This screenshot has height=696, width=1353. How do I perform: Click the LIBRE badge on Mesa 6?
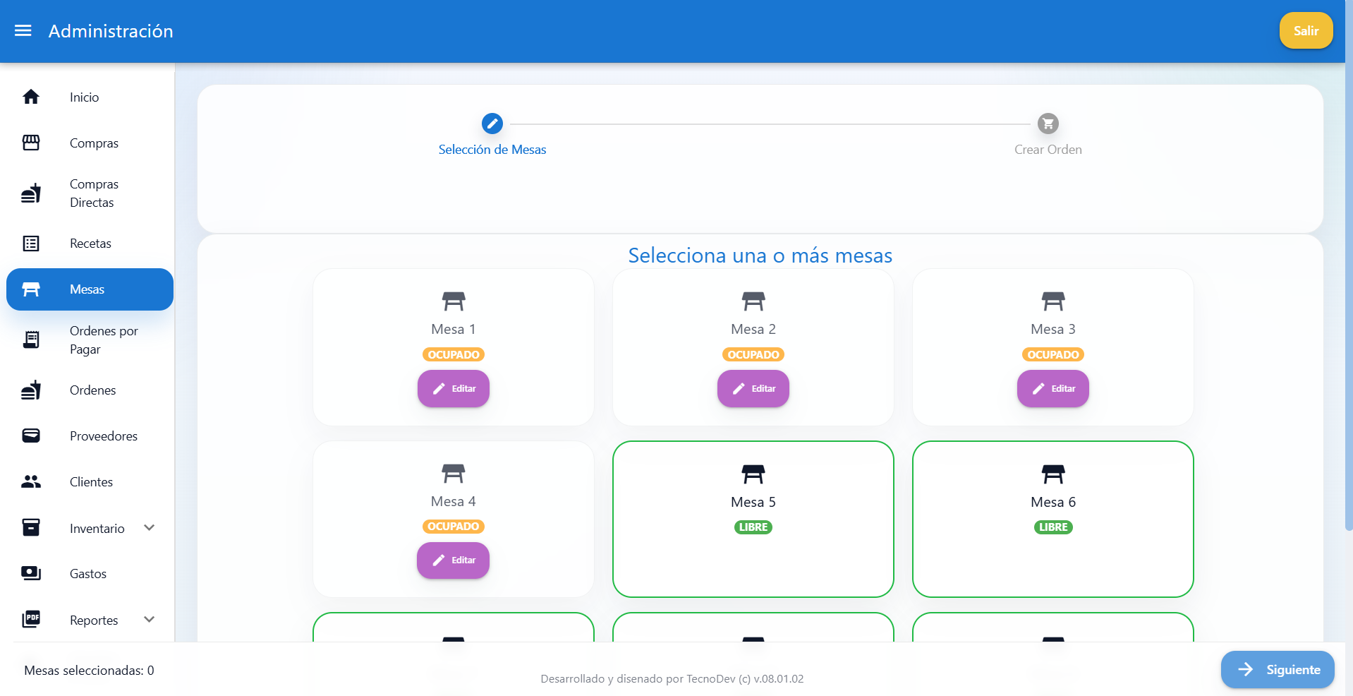coord(1053,527)
